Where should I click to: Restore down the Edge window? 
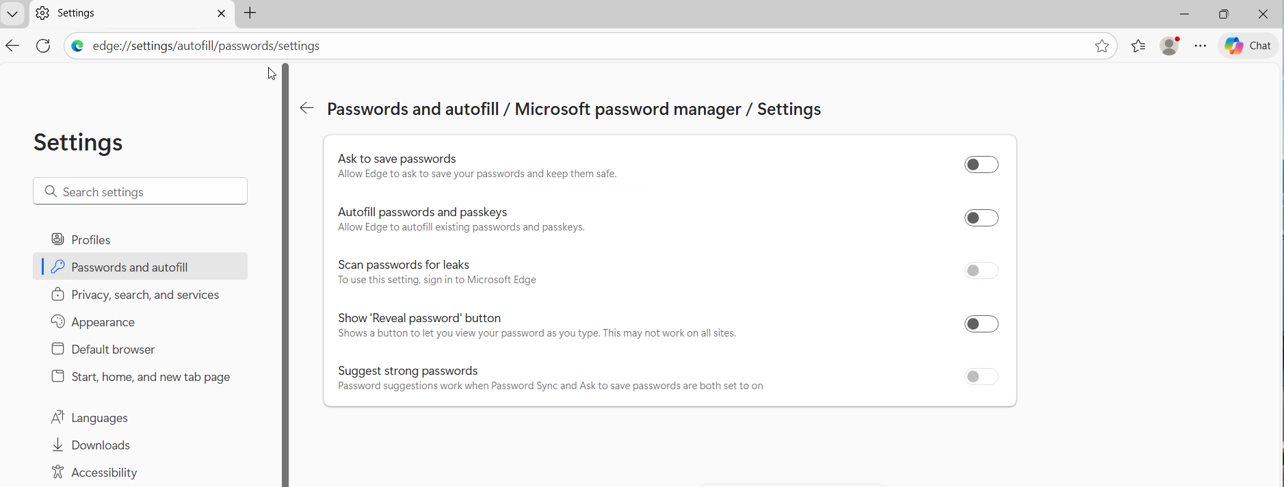tap(1224, 14)
